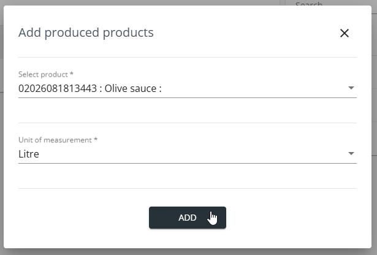This screenshot has width=377, height=255.
Task: Click the 'Unit of measurement *' label
Action: pyautogui.click(x=58, y=140)
